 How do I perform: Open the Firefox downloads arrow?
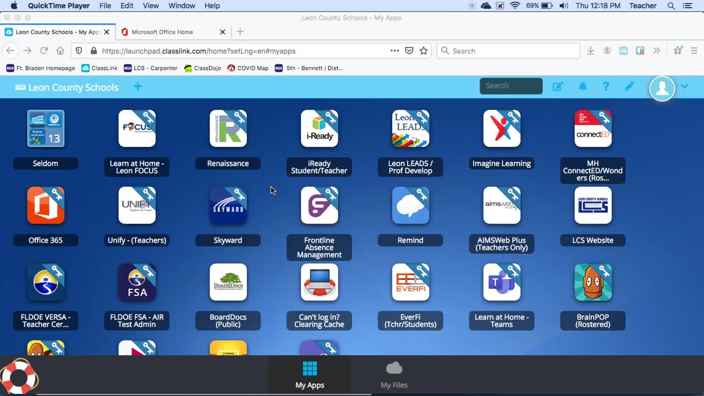pos(590,51)
